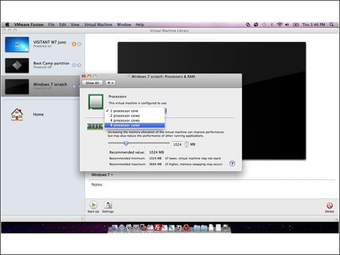Open the File menu

[x=52, y=24]
